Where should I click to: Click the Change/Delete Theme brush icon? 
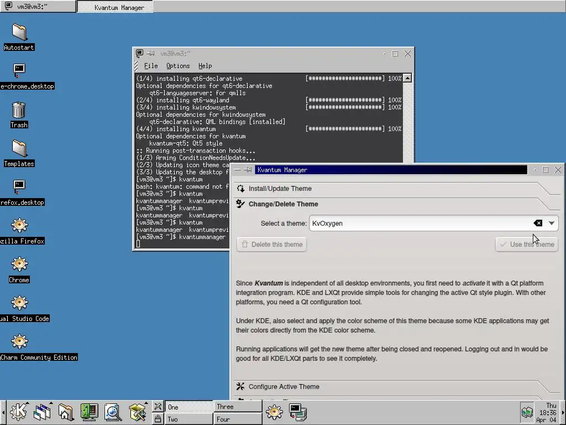coord(240,204)
